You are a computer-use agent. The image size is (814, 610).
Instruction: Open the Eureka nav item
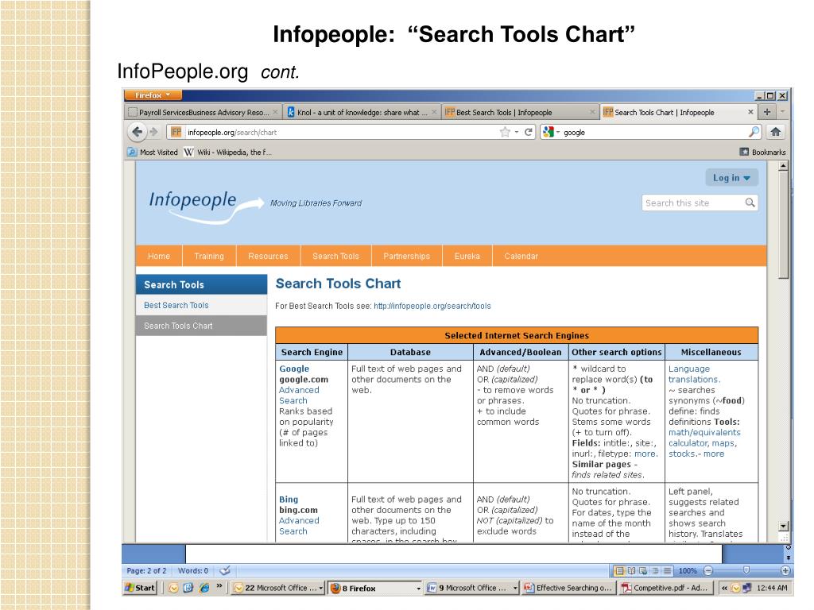pyautogui.click(x=467, y=256)
